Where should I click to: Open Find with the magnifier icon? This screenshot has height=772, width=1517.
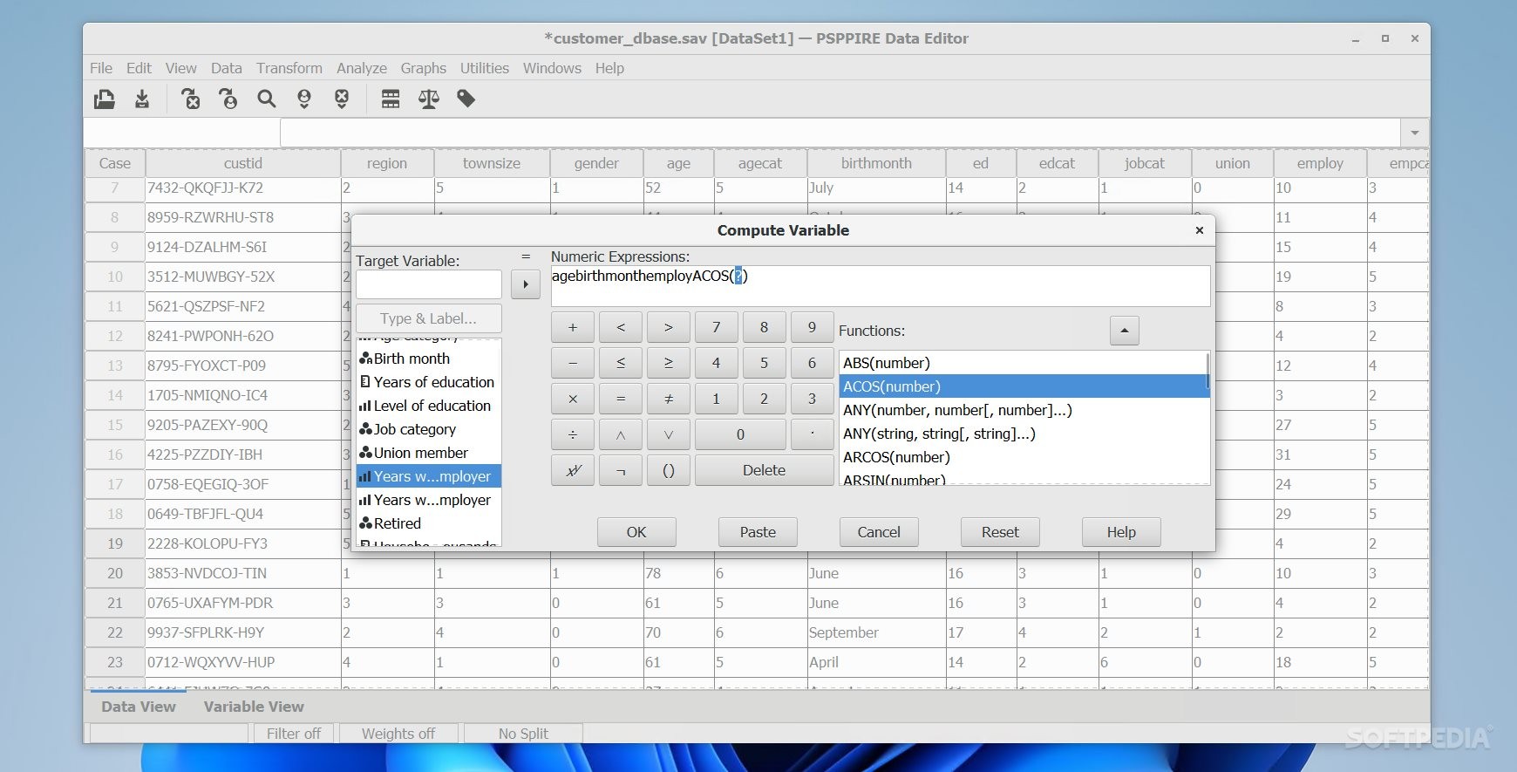267,99
